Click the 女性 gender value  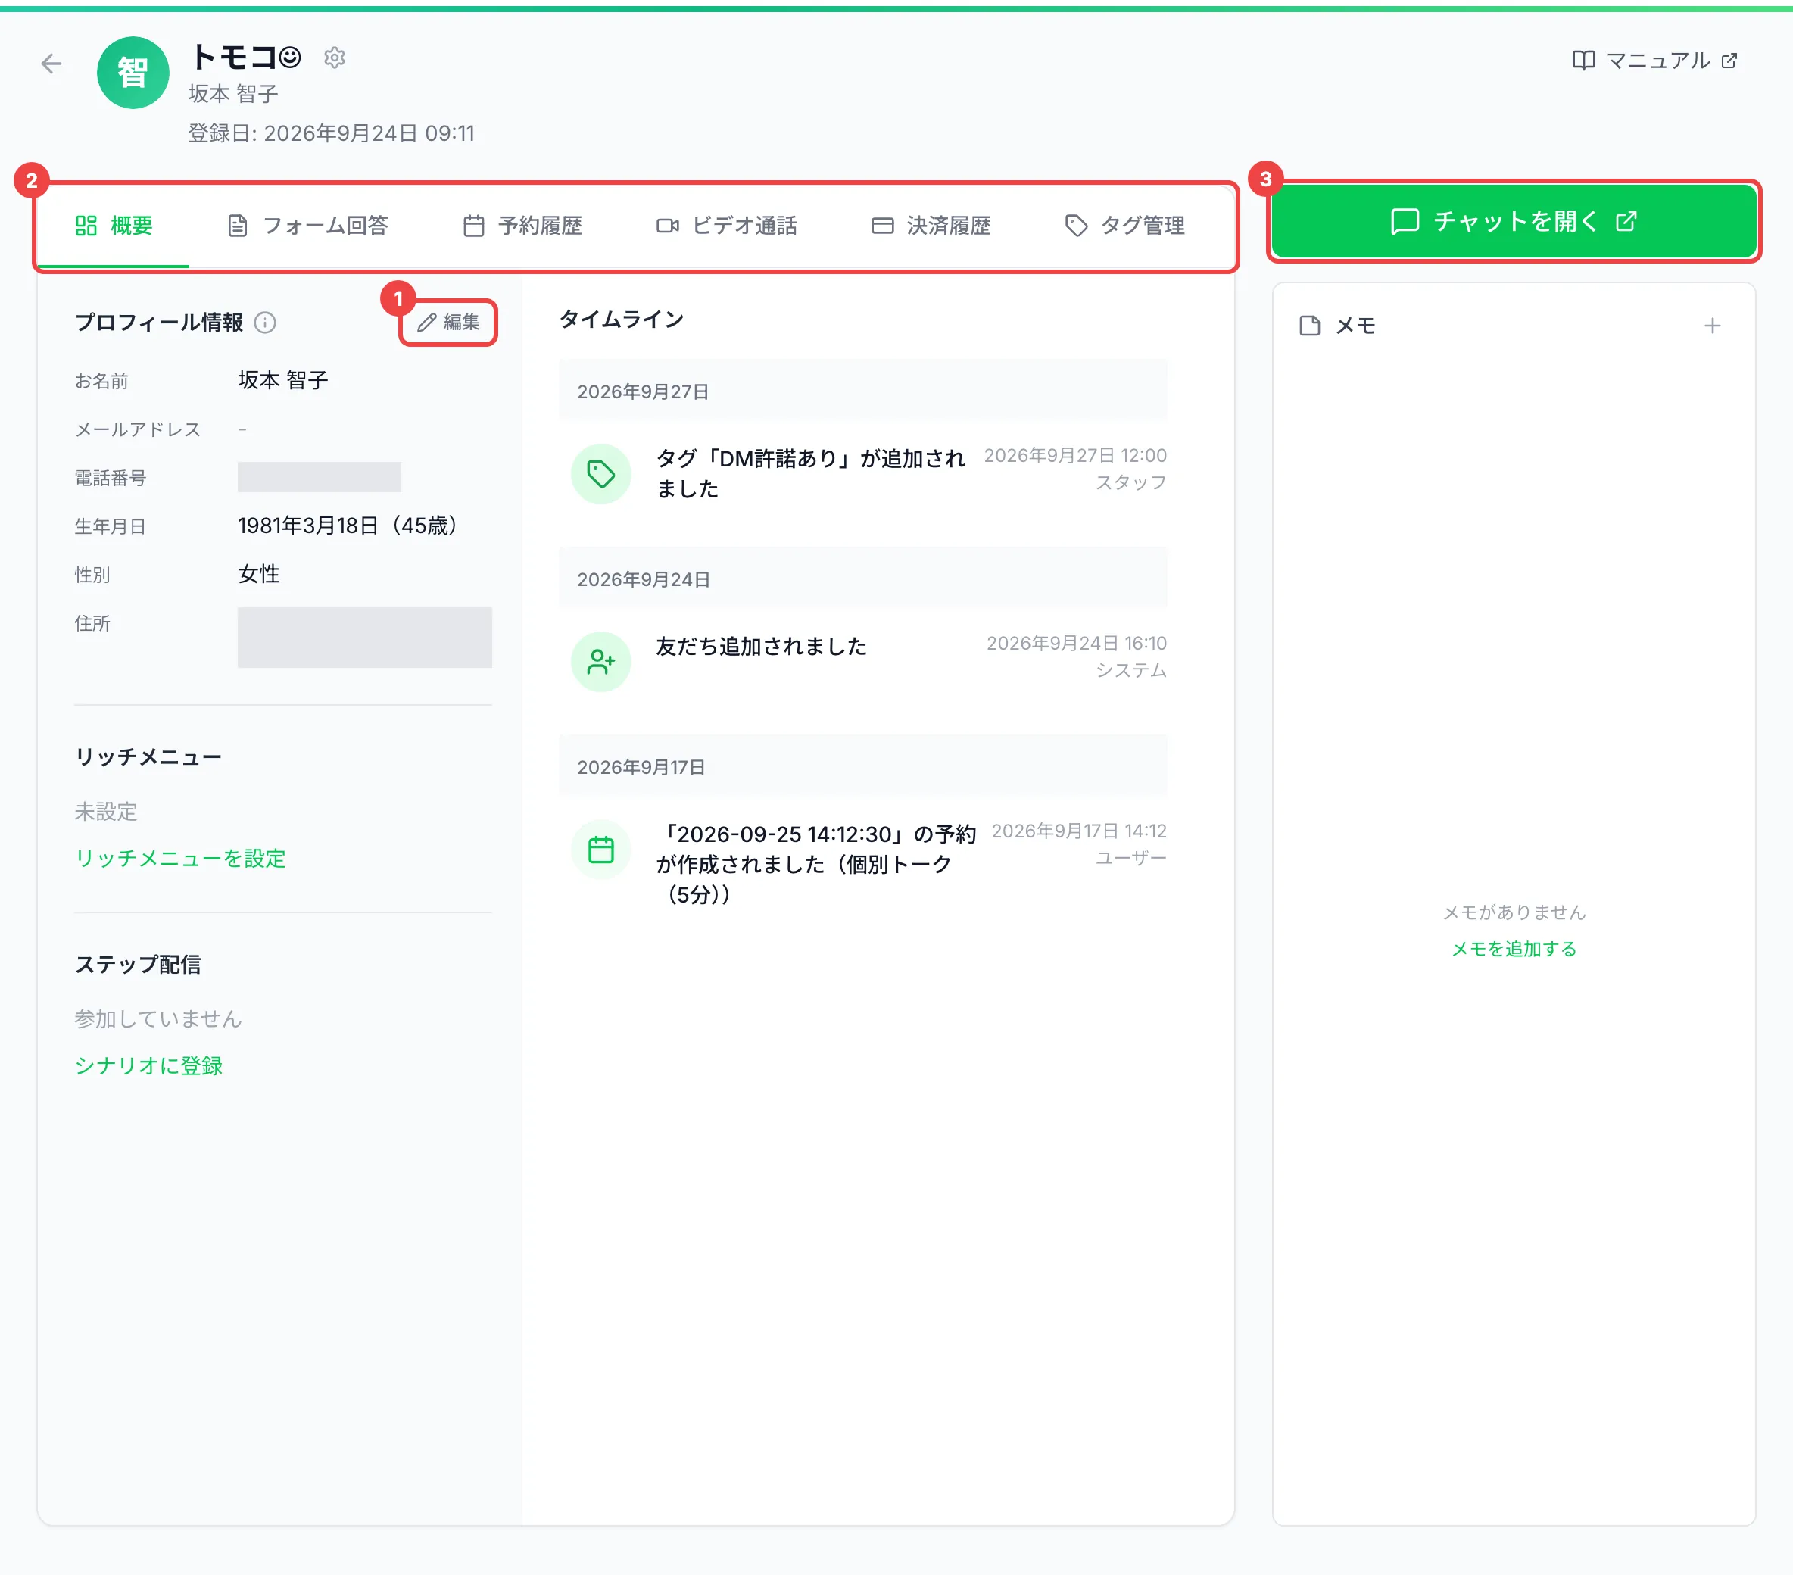point(259,574)
